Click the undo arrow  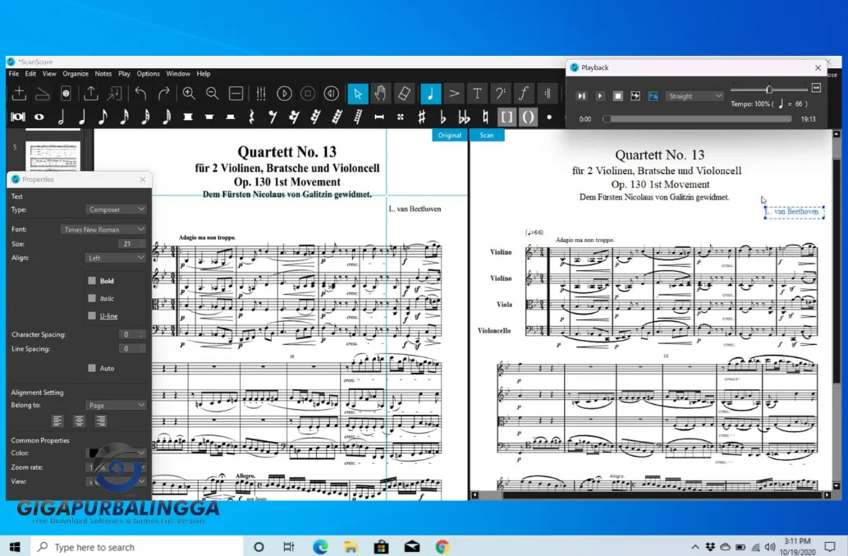(140, 94)
